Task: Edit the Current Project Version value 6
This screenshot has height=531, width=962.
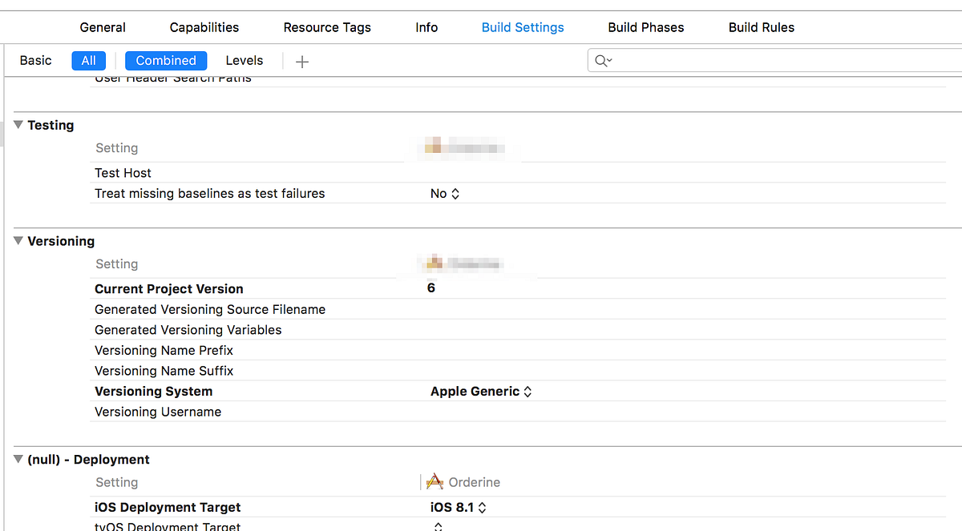Action: (x=430, y=287)
